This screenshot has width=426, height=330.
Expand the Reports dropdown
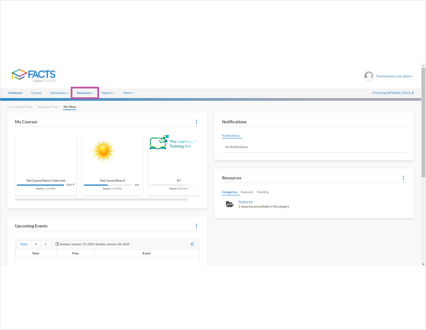pyautogui.click(x=108, y=93)
